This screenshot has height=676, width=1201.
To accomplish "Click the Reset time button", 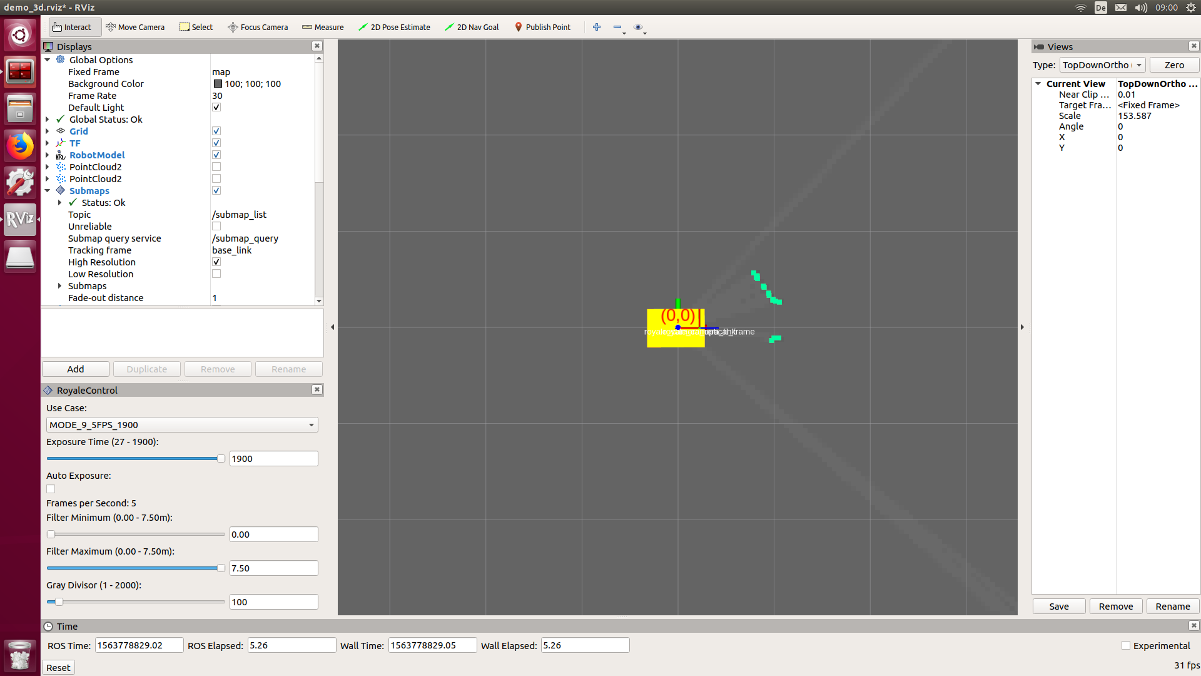I will coord(58,667).
